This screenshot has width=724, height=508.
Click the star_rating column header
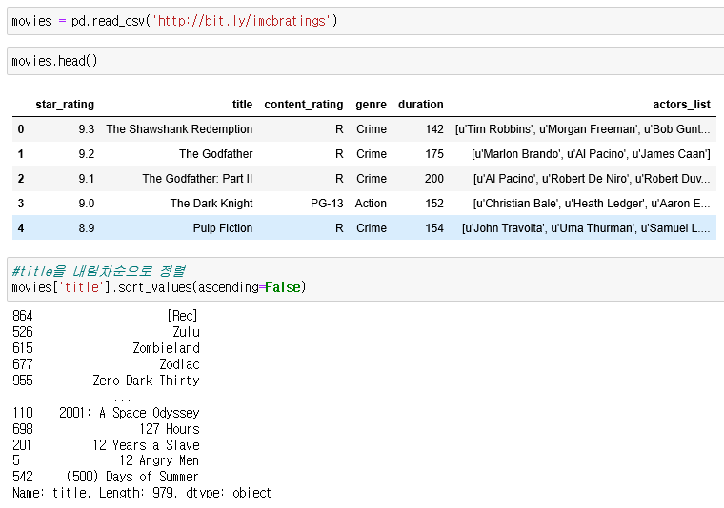coord(65,105)
